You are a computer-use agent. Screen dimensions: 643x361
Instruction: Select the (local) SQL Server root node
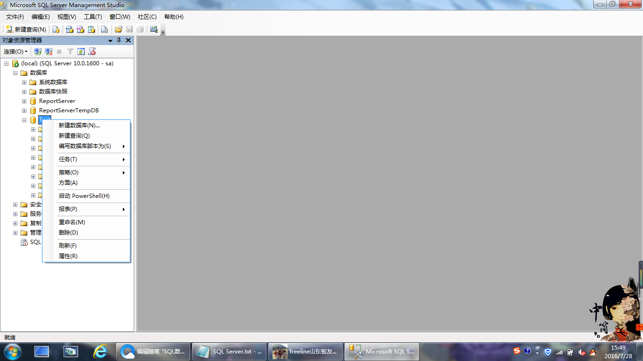67,63
